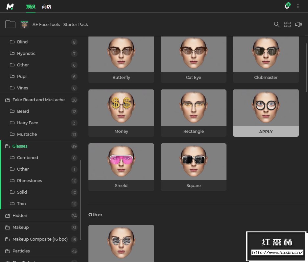Screen dimensions: 308x262
Task: Expand the Makeup folder
Action: click(x=20, y=227)
